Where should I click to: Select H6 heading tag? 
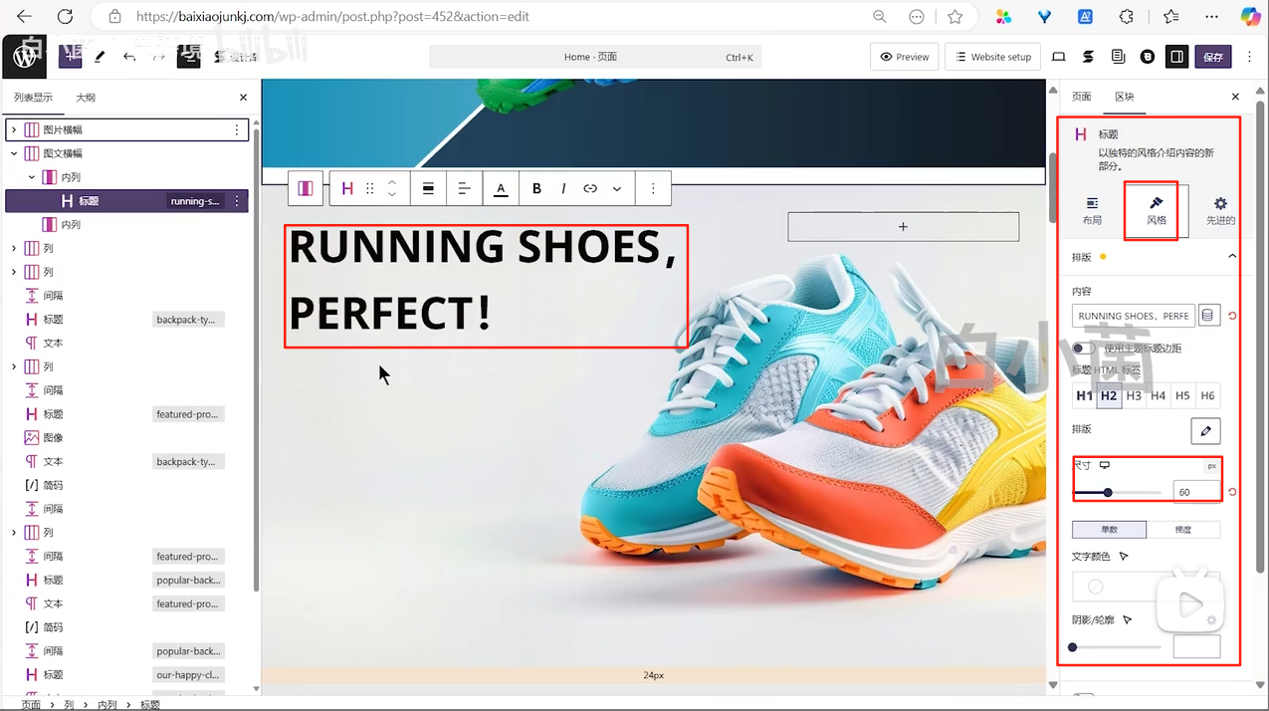coord(1207,395)
